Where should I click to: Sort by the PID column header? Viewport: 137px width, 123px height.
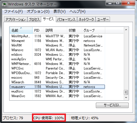38,30
